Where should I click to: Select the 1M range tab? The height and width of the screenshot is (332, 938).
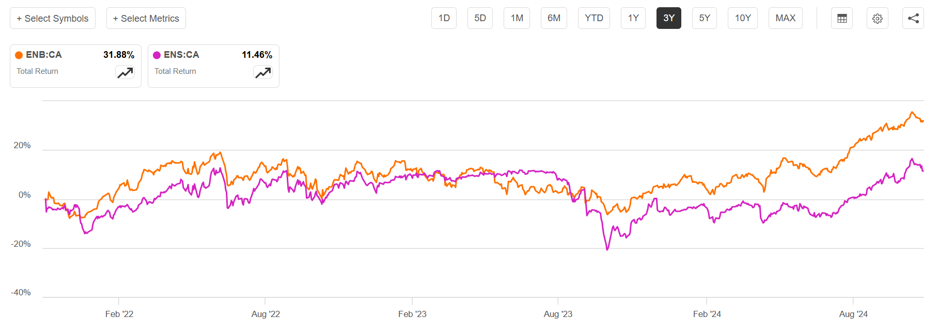[x=517, y=18]
